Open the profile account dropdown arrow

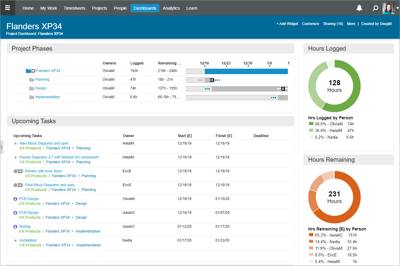click(397, 8)
